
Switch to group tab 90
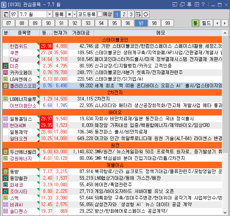pyautogui.click(x=49, y=23)
